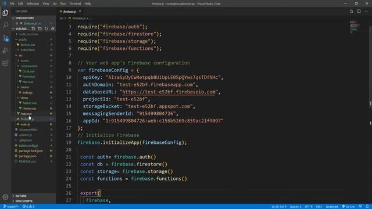The width and height of the screenshot is (372, 209).
Task: Click the Open Changes icon in editor toolbar
Action: coord(351,12)
